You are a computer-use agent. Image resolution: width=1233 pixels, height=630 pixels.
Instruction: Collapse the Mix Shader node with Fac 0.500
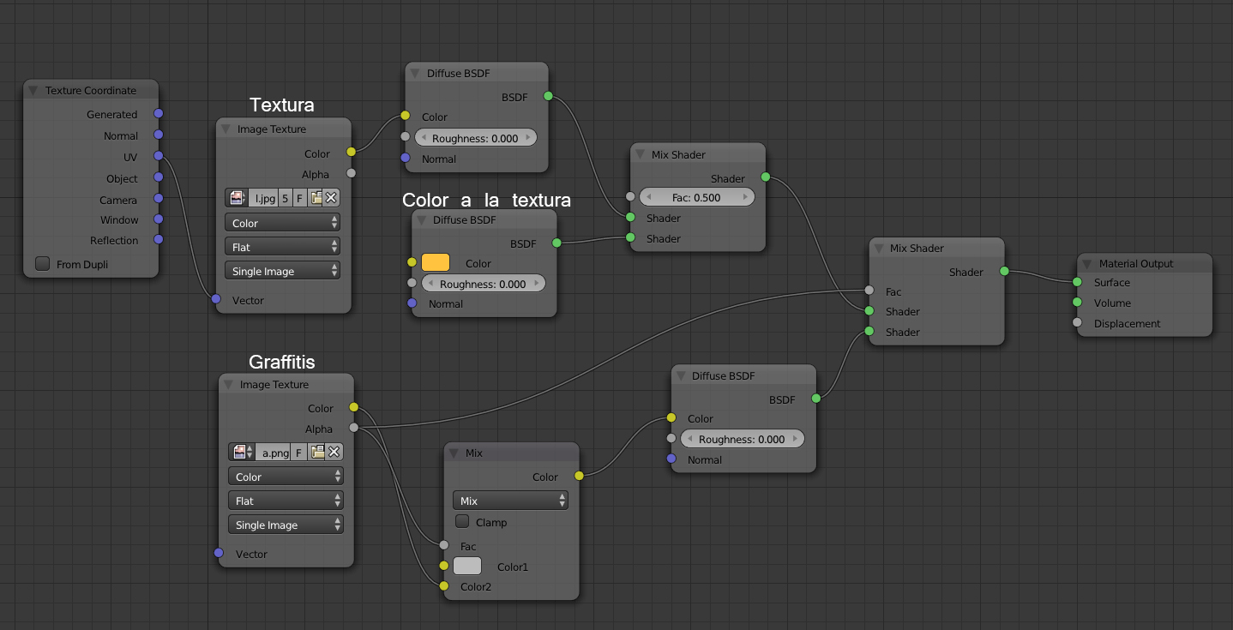tap(641, 155)
